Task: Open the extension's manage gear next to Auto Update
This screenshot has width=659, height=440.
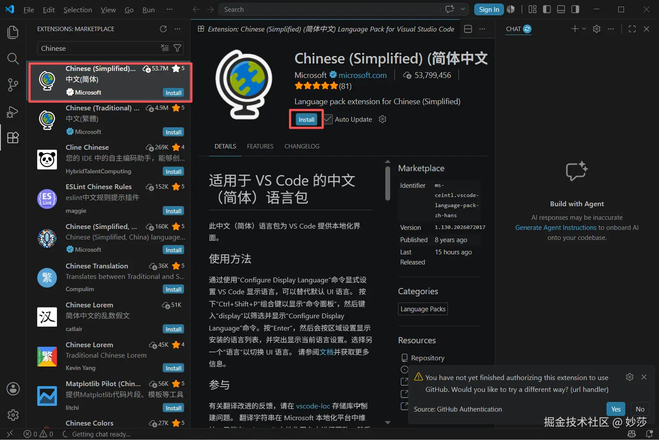Action: [382, 119]
